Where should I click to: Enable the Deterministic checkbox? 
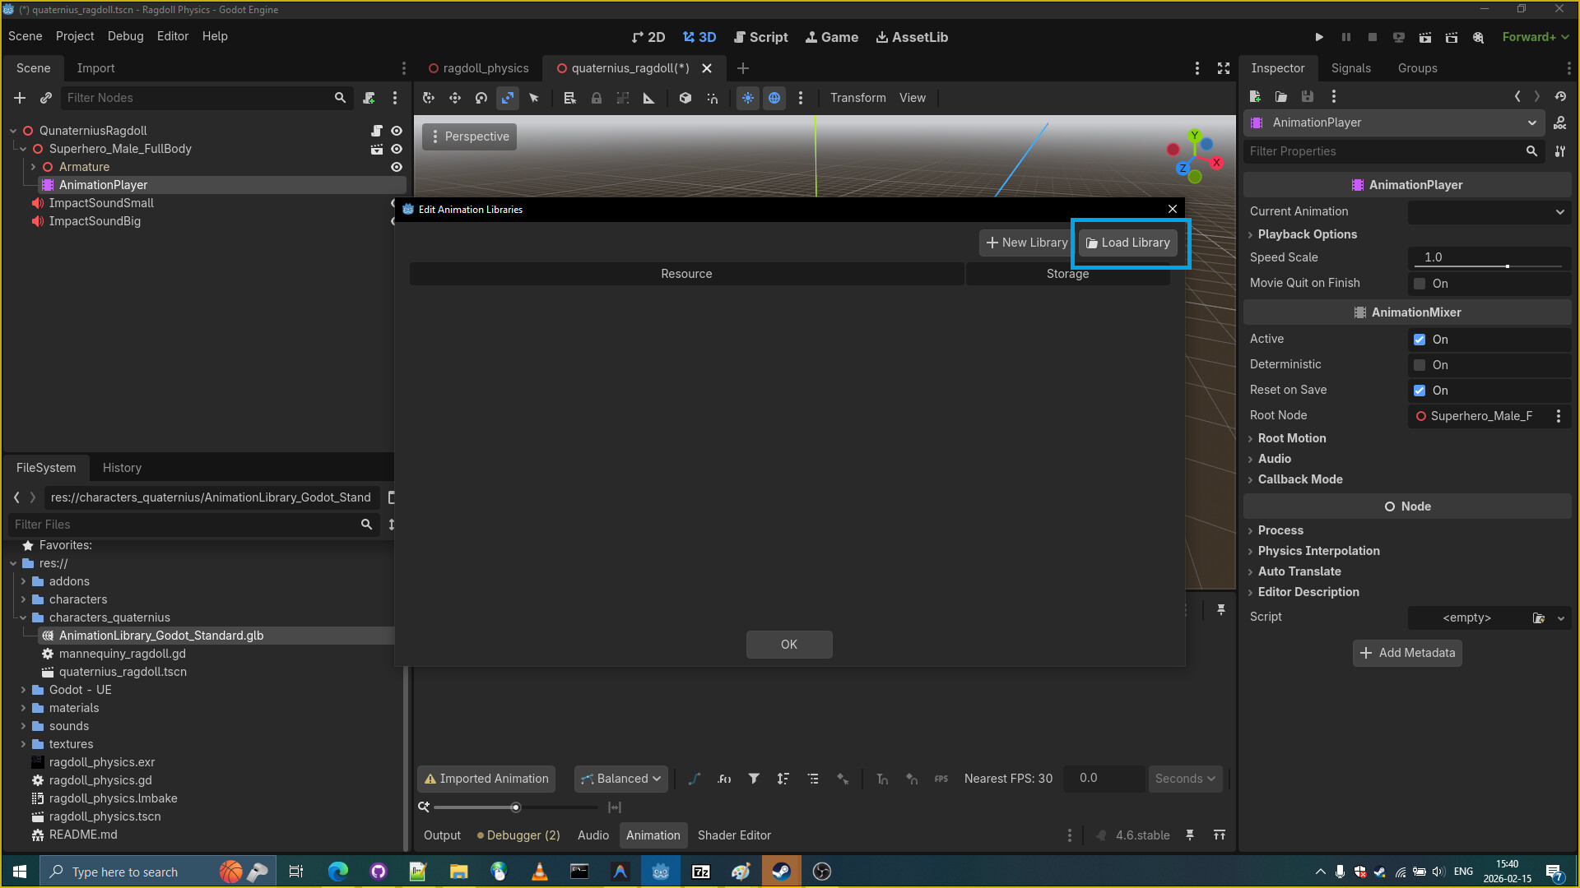pos(1420,365)
